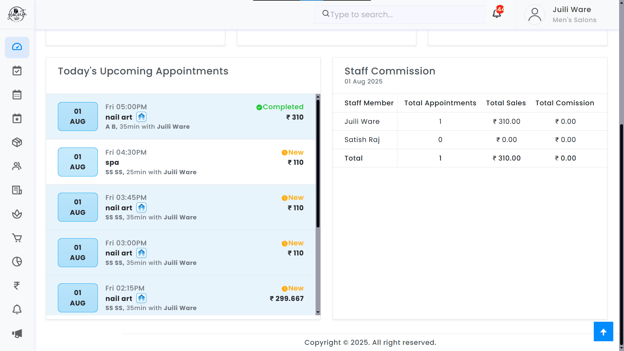Open the dashboard speedometer icon in sidebar
This screenshot has height=351, width=624.
click(17, 47)
